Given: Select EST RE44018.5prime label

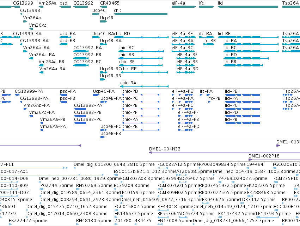Looking at the screenshot, I should pos(175,207).
